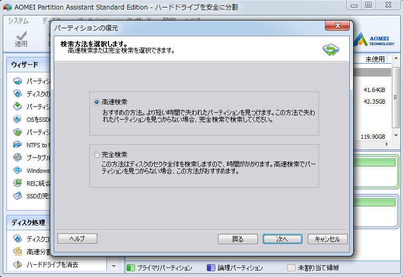Image resolution: width=403 pixels, height=277 pixels.
Task: Click the ブータブル media disc icon
Action: tap(18, 157)
